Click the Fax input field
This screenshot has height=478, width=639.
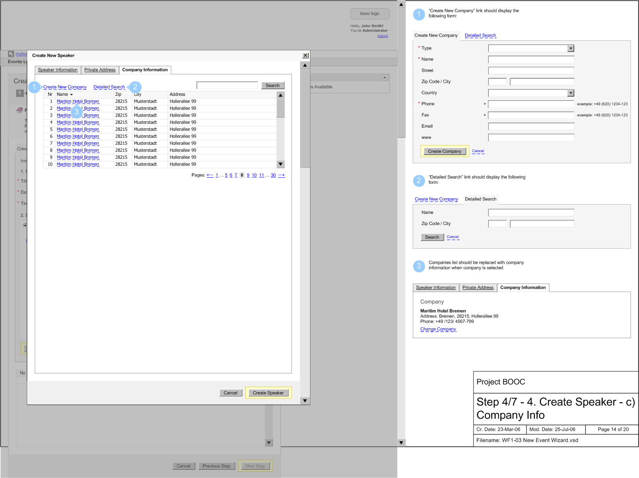click(x=531, y=115)
